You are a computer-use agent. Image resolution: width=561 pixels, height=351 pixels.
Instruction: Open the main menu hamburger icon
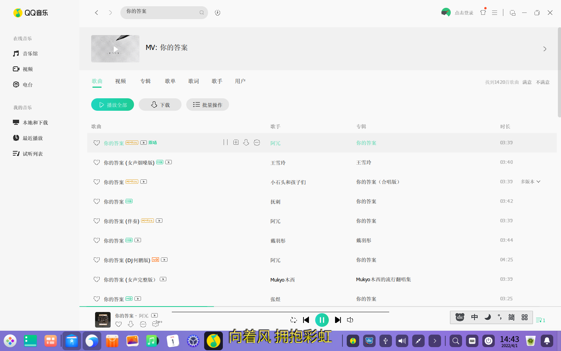tap(494, 12)
